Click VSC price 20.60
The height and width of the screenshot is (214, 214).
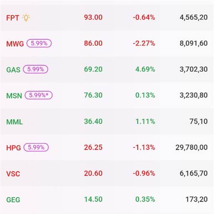(93, 174)
